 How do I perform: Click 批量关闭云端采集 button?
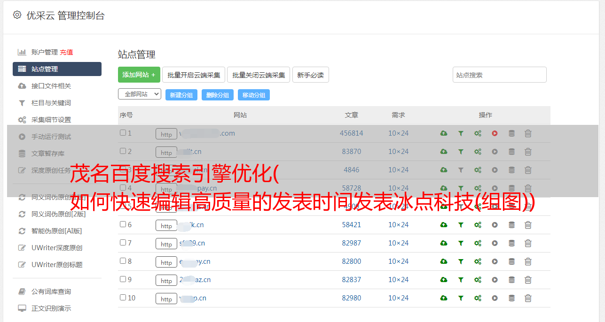tap(259, 75)
